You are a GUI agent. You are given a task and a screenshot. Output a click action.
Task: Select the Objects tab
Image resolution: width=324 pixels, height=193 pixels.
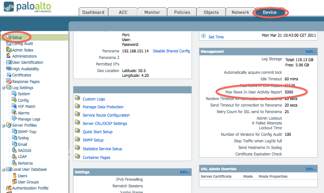click(211, 12)
